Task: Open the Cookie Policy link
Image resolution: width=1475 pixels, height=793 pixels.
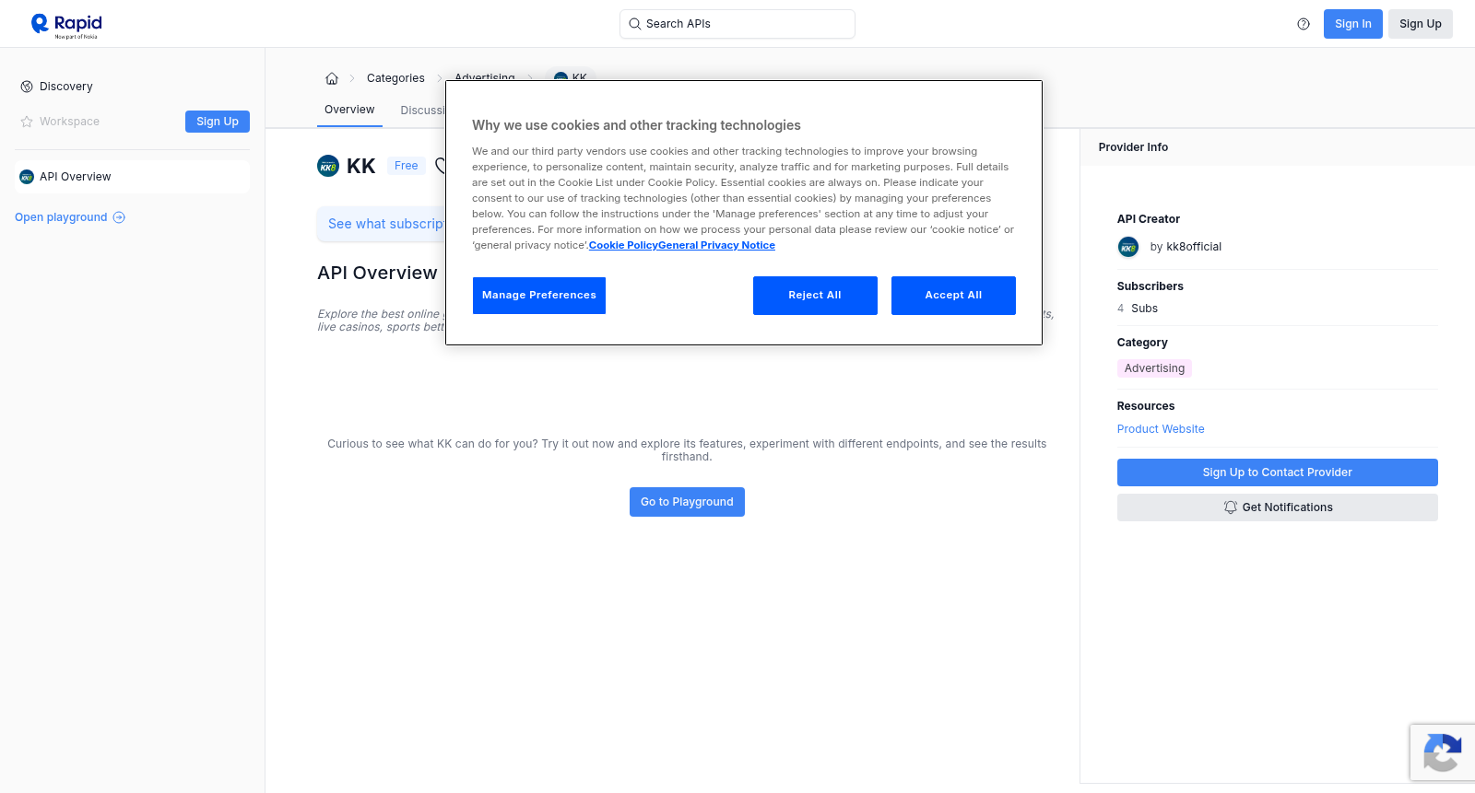Action: click(623, 245)
